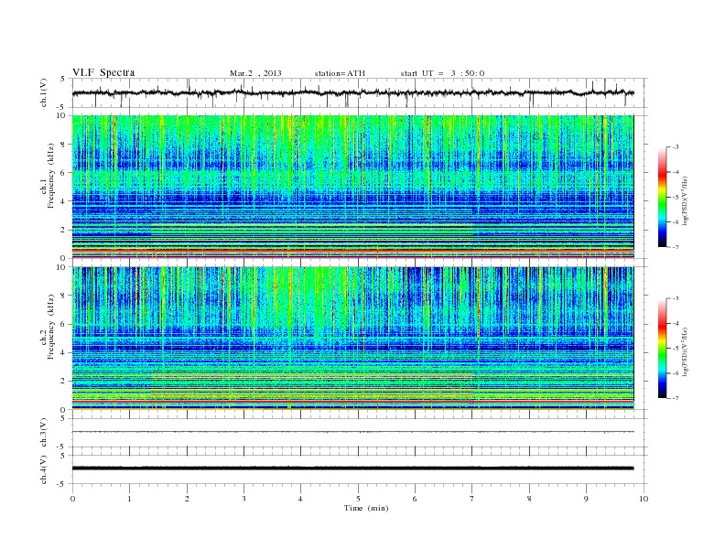The height and width of the screenshot is (560, 725).
Task: Click the time axis tick label "2"
Action: click(187, 499)
